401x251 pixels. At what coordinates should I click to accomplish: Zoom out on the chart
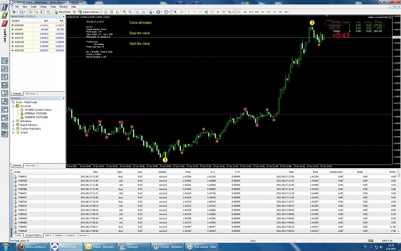pos(130,12)
